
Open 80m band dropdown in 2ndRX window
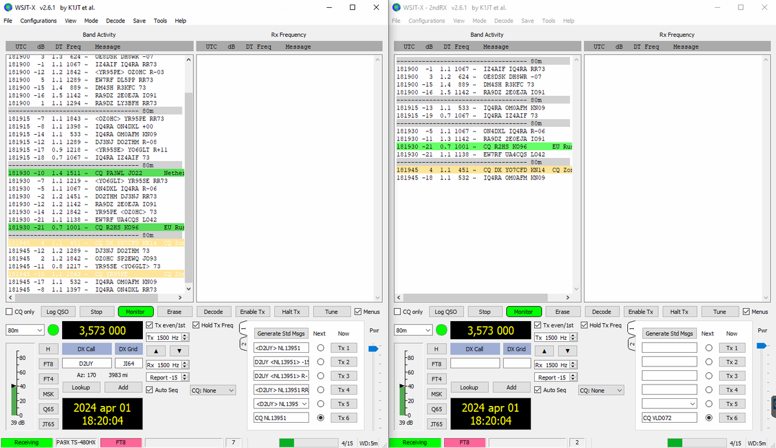(x=413, y=330)
